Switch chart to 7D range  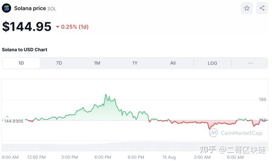tap(59, 63)
